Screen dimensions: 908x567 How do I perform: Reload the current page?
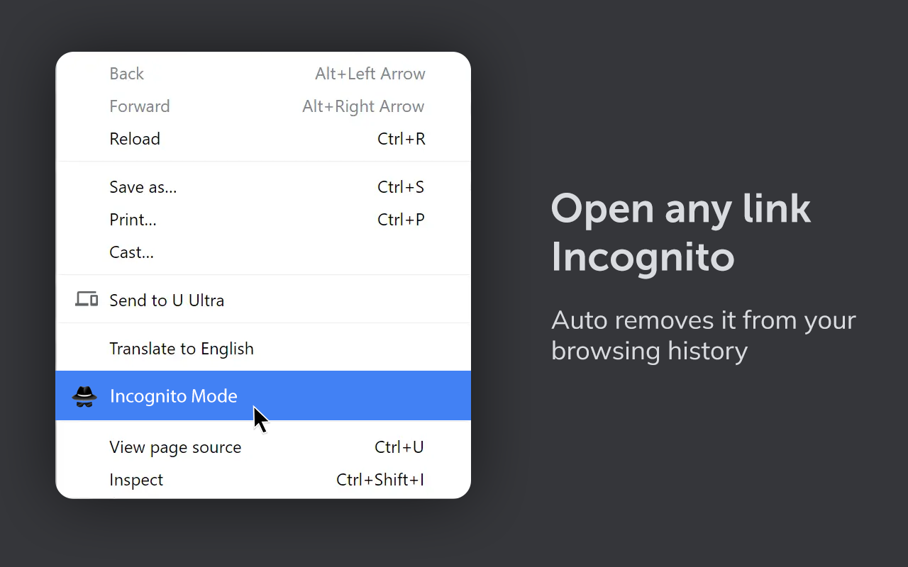click(x=135, y=138)
